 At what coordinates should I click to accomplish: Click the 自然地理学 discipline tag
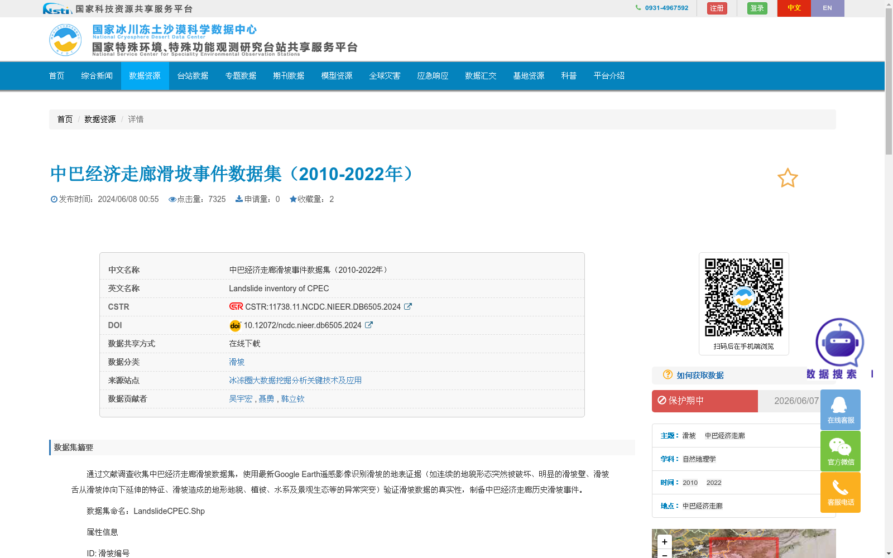tap(699, 459)
